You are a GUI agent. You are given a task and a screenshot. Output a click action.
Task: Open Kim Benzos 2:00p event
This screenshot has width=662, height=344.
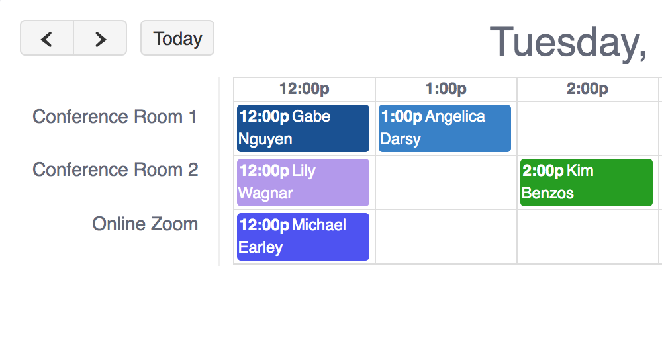[x=587, y=183]
